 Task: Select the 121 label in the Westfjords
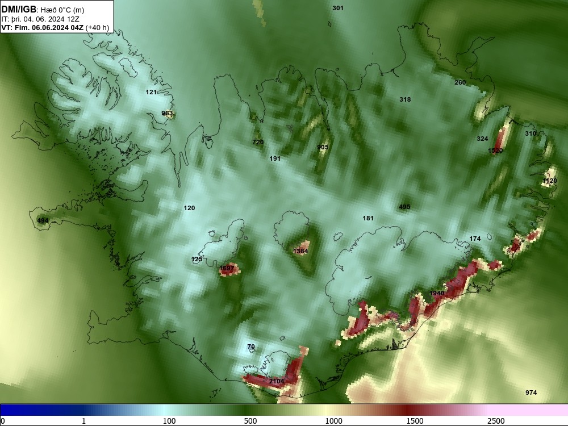[151, 93]
